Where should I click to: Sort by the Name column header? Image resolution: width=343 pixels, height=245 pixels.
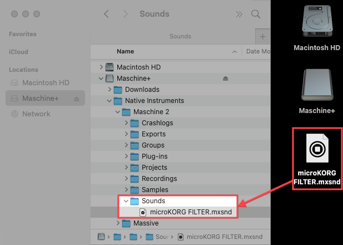[x=125, y=51]
